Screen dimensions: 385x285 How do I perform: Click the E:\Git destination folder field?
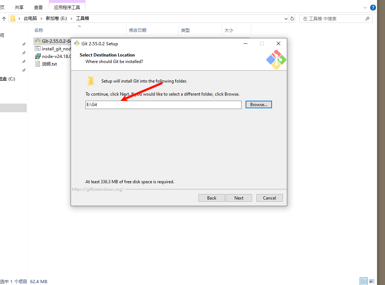163,105
